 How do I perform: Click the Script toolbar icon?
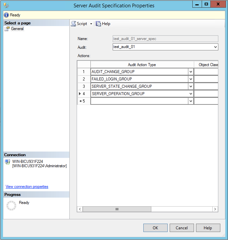(x=74, y=24)
